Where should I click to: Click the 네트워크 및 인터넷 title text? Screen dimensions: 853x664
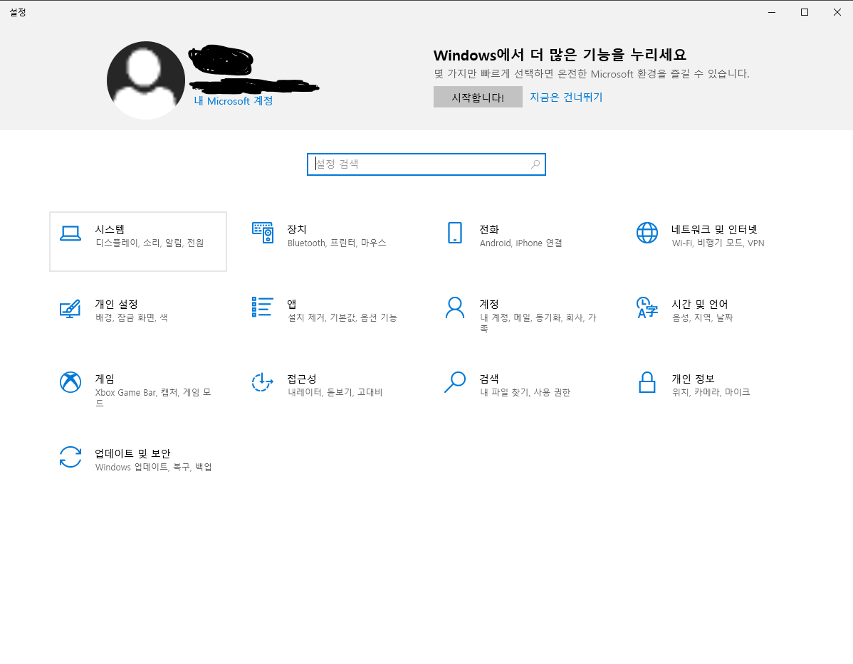click(714, 229)
